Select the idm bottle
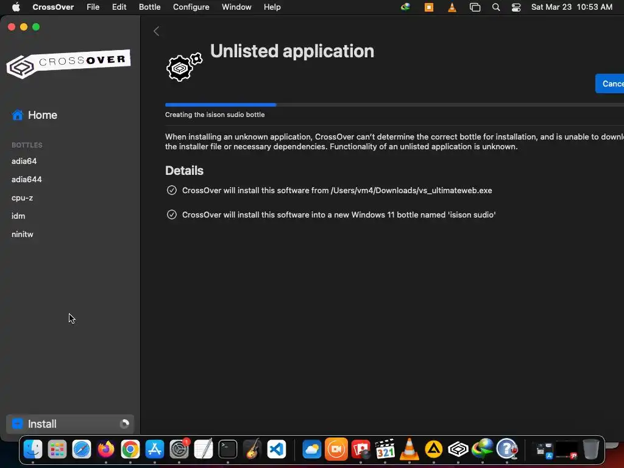This screenshot has width=624, height=468. point(18,216)
